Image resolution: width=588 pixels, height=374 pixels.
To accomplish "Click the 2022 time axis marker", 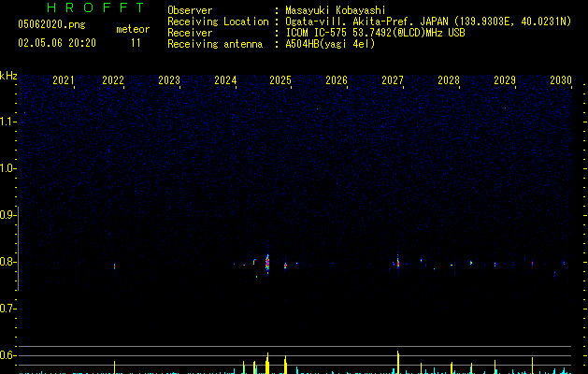I will (113, 80).
